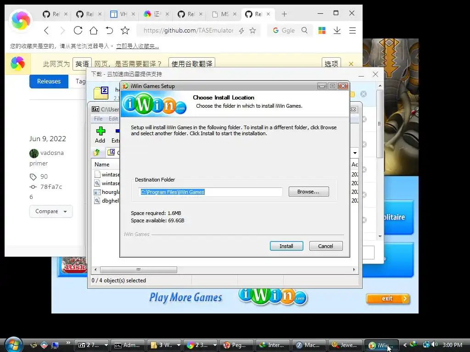Click the Releases tab on GitHub page
The height and width of the screenshot is (352, 470).
pos(49,81)
